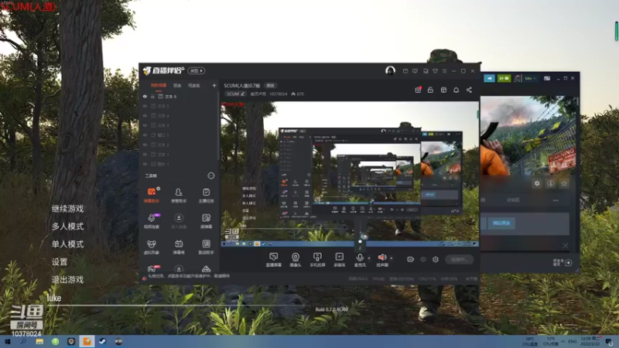Open the user avatar in title bar
The image size is (619, 348).
390,70
